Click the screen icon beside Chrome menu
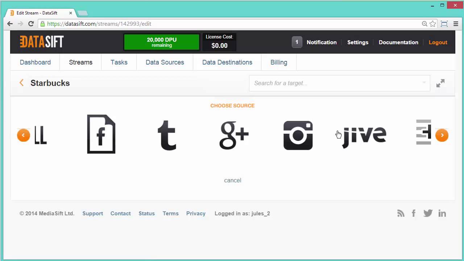The width and height of the screenshot is (464, 261). click(x=444, y=24)
